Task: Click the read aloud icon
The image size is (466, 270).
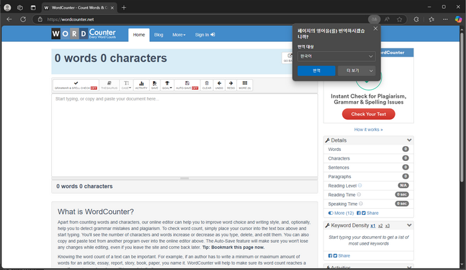Action: [387, 19]
